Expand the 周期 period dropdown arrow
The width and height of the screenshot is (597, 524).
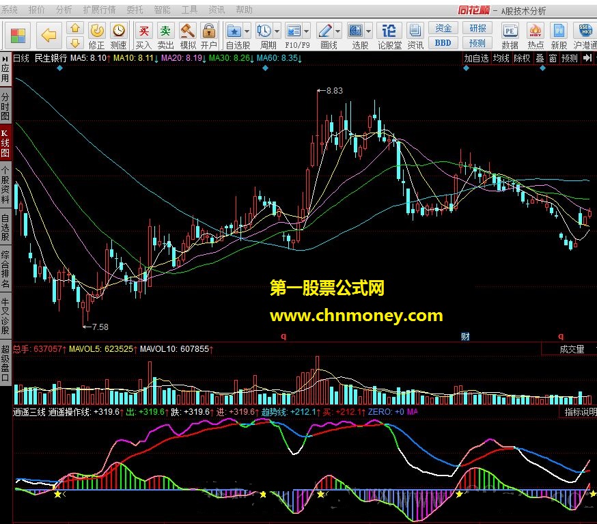277,31
